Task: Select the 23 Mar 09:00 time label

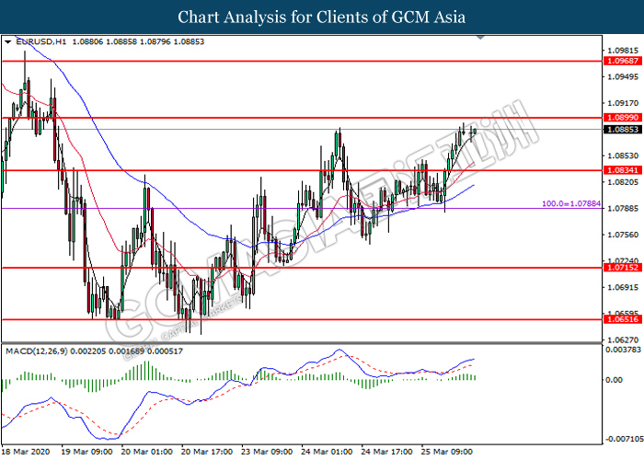Action: click(x=269, y=452)
